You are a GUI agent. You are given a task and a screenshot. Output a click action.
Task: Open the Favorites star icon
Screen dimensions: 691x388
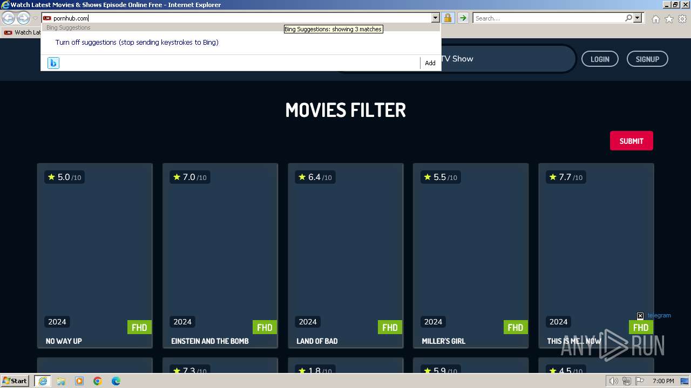(x=669, y=19)
